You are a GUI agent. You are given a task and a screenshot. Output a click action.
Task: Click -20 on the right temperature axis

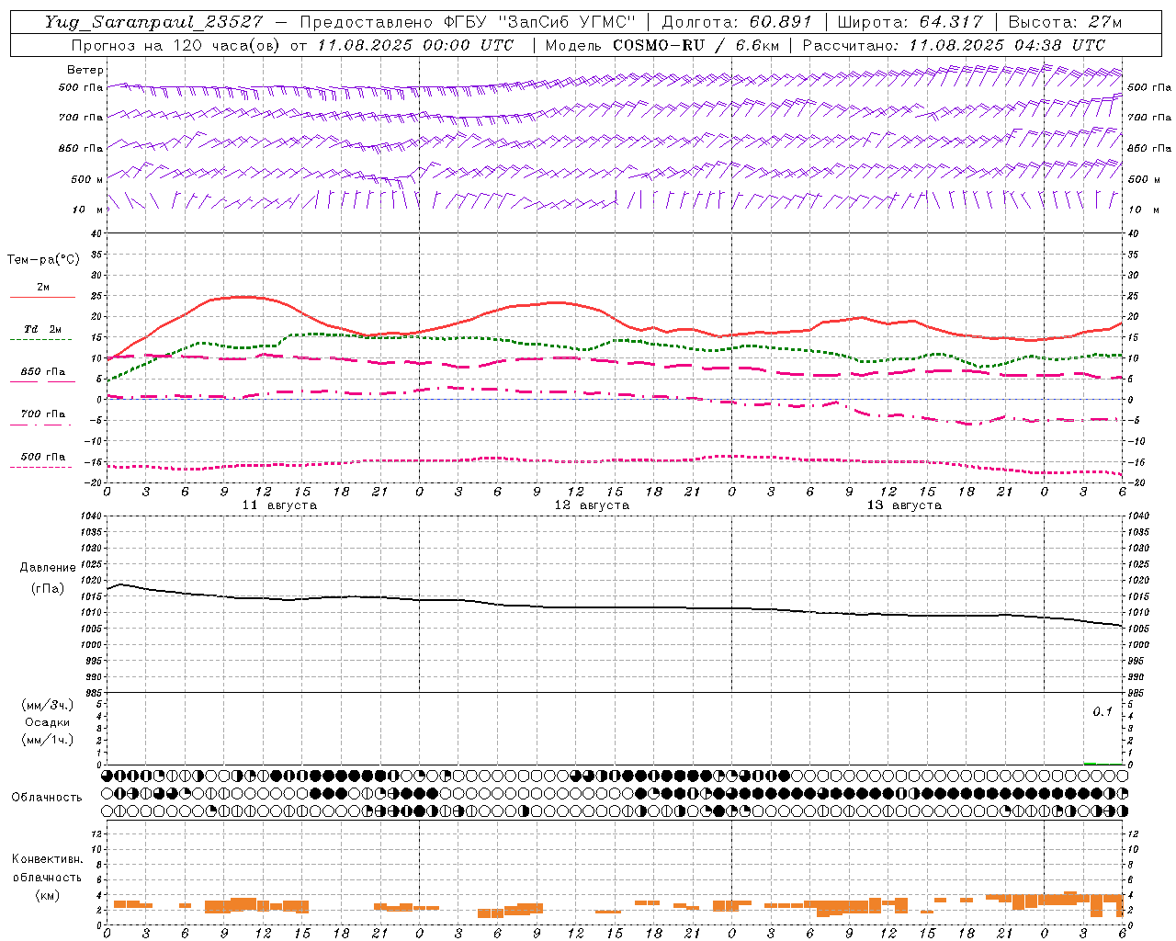(x=1136, y=482)
